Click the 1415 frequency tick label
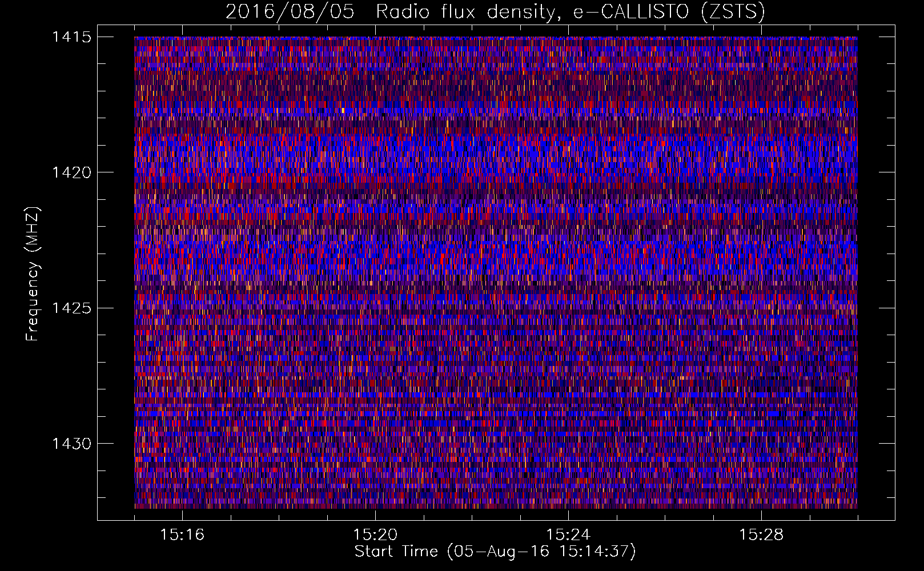Viewport: 924px width, 571px height. click(71, 37)
